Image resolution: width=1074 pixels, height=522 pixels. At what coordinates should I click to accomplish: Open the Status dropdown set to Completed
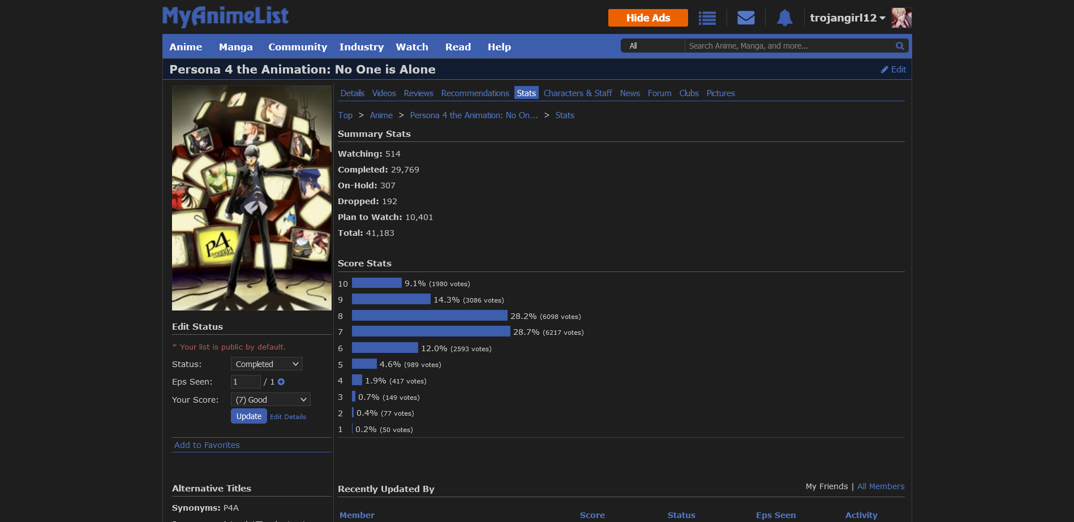(267, 364)
